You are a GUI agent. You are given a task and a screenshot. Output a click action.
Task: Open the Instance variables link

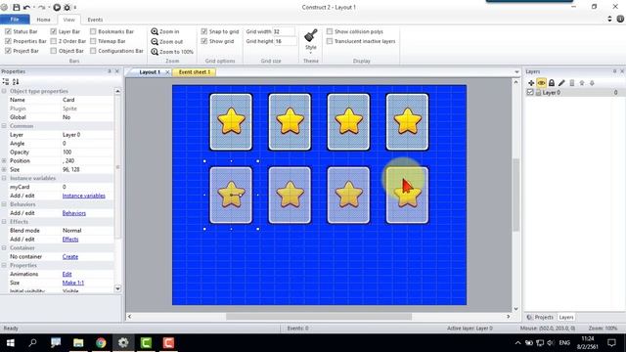pyautogui.click(x=84, y=196)
